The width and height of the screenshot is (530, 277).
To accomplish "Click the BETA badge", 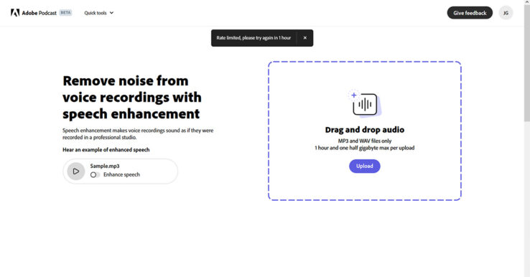I will 65,13.
